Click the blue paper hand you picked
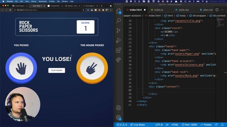Image resolution: width=227 pixels, height=127 pixels. pyautogui.click(x=21, y=68)
